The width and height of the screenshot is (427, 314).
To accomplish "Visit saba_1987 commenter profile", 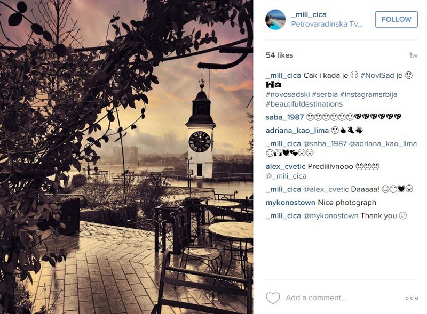I will tap(284, 117).
